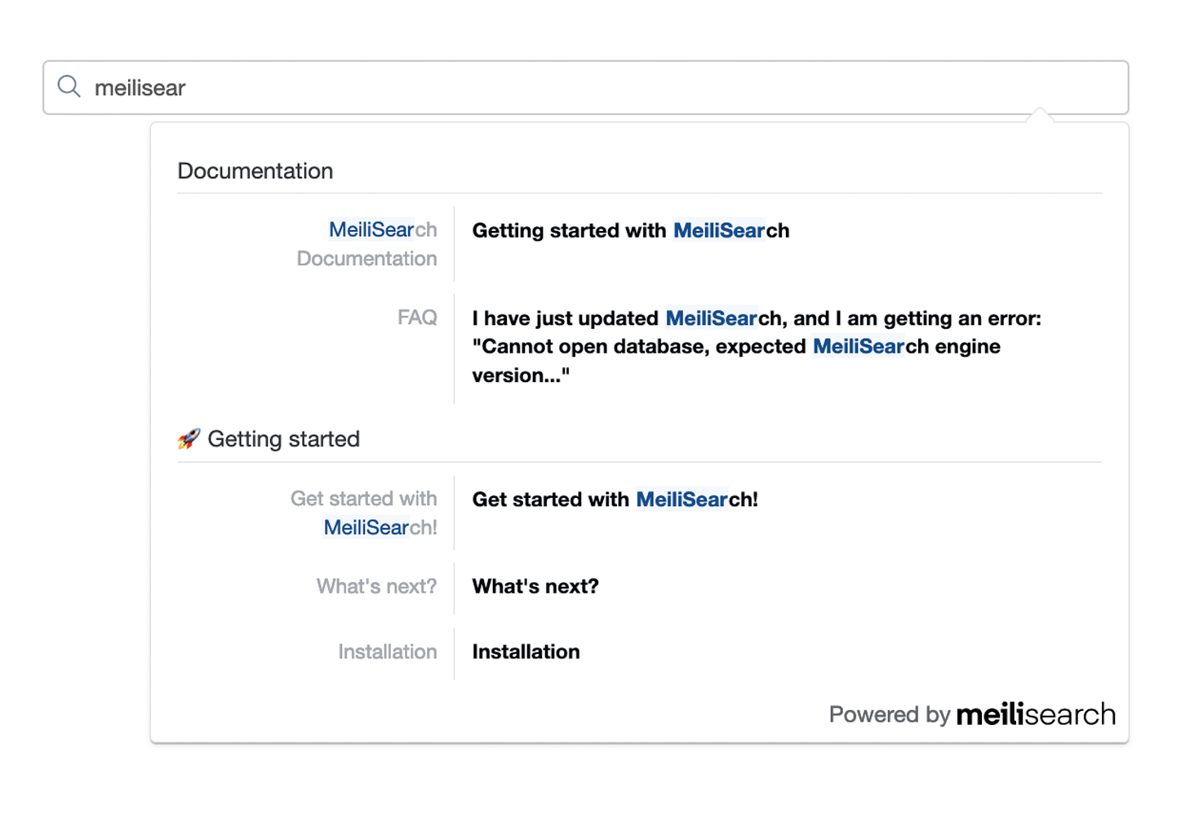This screenshot has height=831, width=1190.
Task: Click the rocket emoji beside Getting started
Action: pos(189,439)
